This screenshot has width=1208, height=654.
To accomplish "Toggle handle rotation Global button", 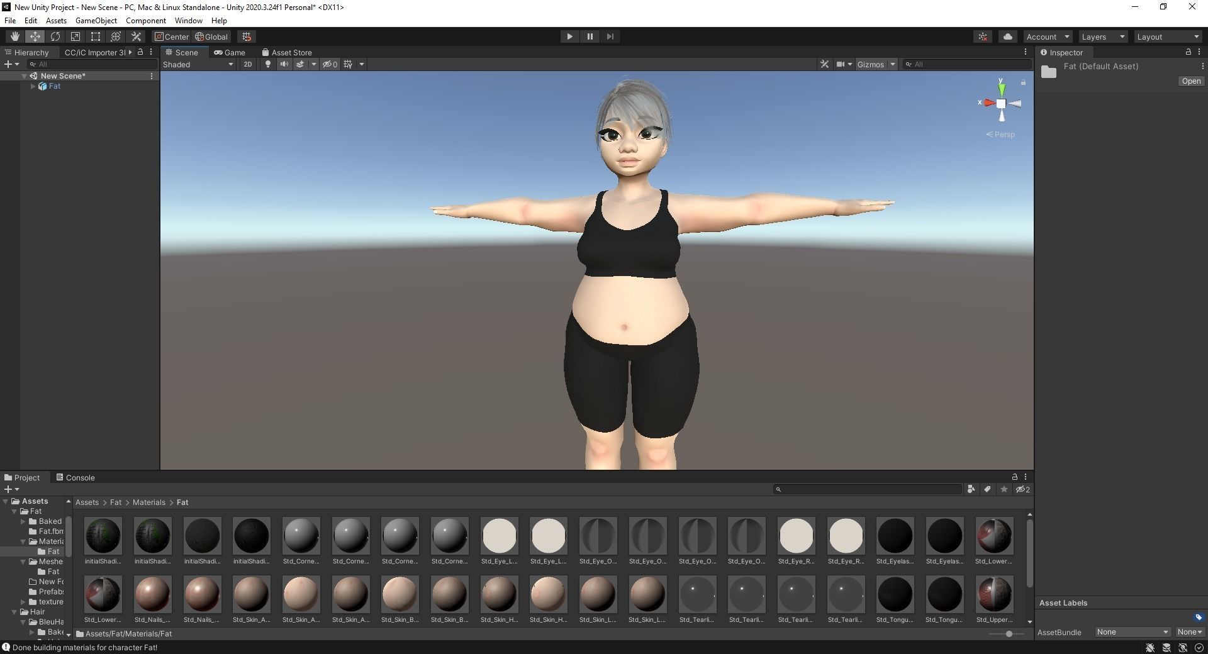I will tap(211, 36).
